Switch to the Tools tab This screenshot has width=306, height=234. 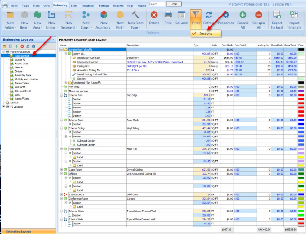pyautogui.click(x=36, y=6)
